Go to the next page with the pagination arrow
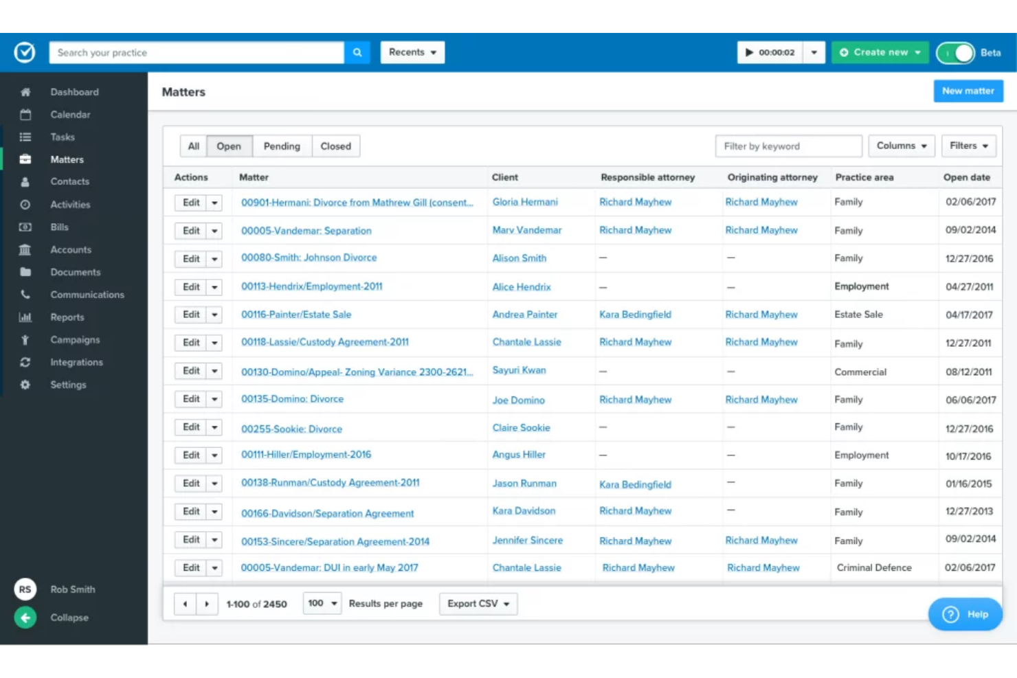This screenshot has width=1017, height=678. tap(207, 603)
